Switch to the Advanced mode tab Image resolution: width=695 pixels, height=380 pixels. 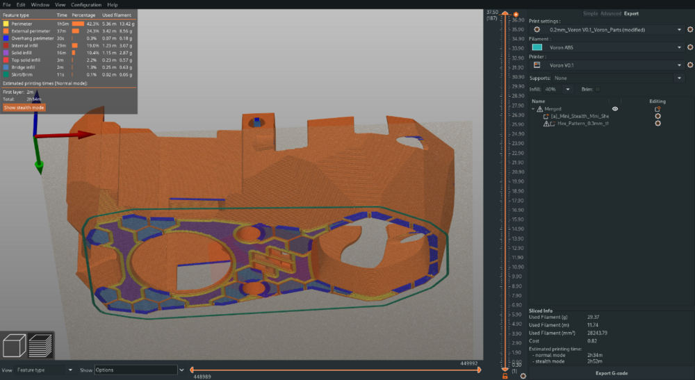tap(610, 14)
